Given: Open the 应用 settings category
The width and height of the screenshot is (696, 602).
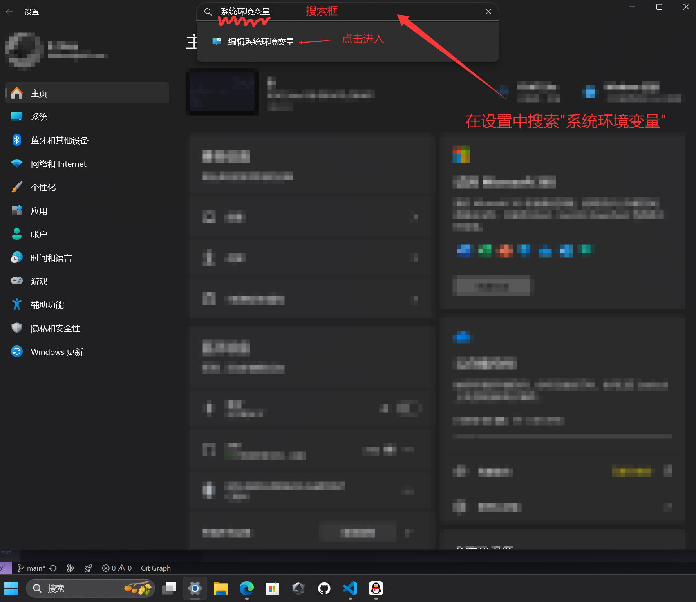Looking at the screenshot, I should 39,211.
